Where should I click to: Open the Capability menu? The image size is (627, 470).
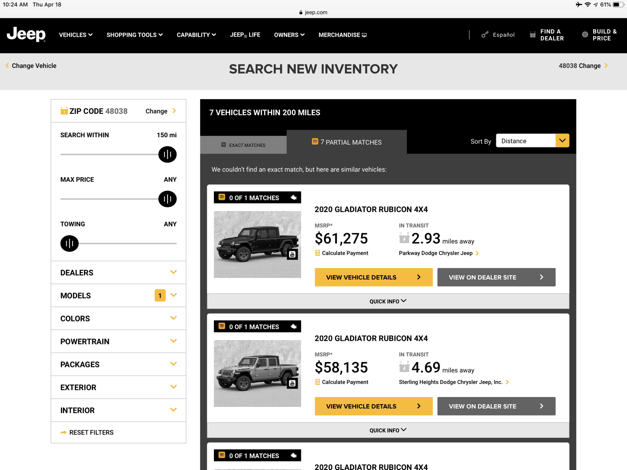(196, 35)
